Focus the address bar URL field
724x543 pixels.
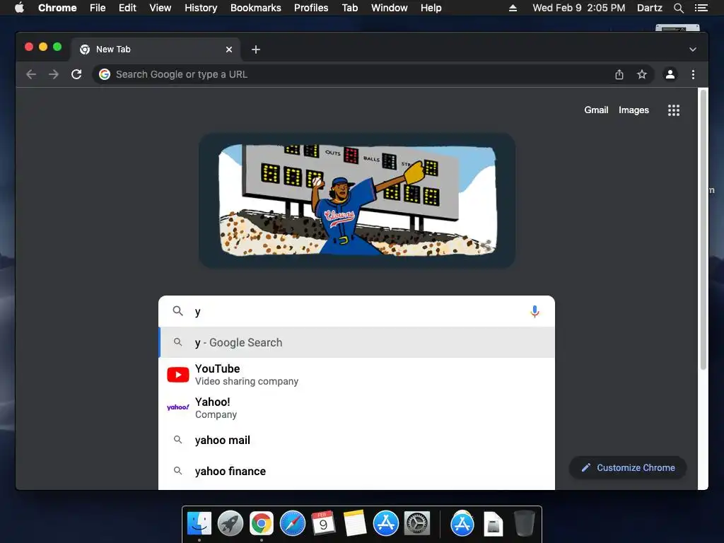pyautogui.click(x=360, y=74)
